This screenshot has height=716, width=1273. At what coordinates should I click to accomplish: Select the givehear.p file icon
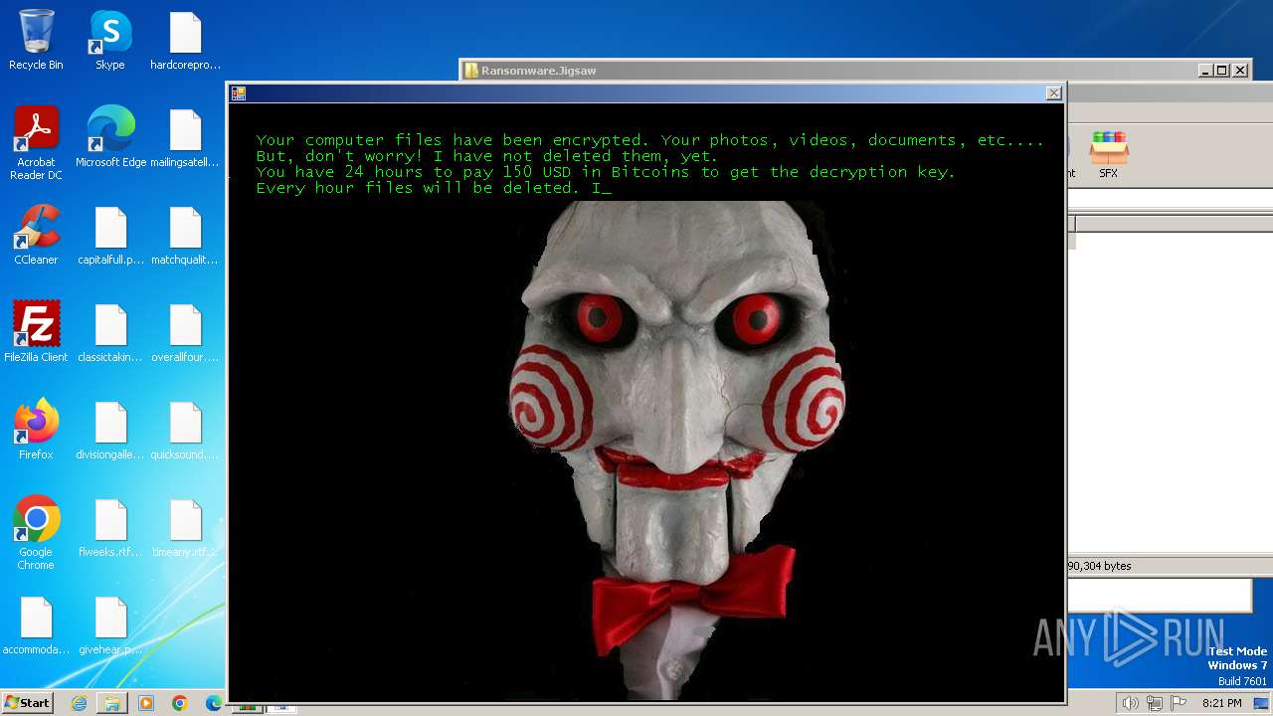pyautogui.click(x=110, y=626)
